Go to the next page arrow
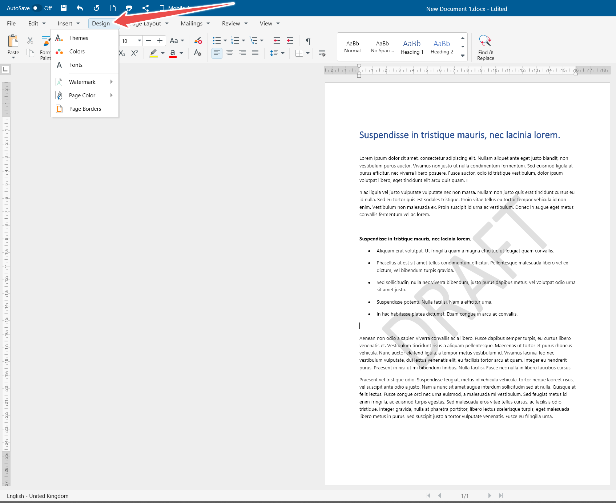 pos(490,496)
